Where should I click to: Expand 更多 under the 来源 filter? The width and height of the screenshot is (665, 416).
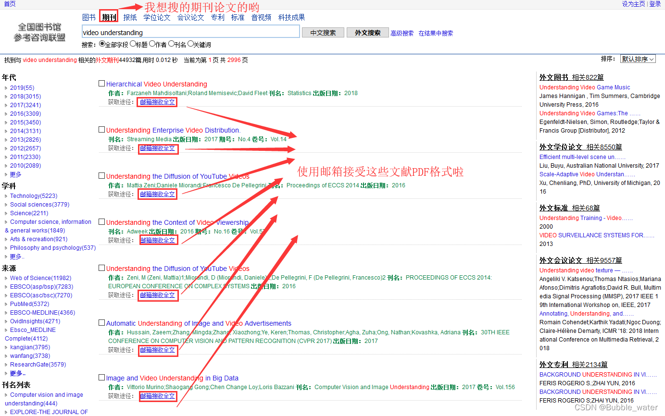pos(18,373)
